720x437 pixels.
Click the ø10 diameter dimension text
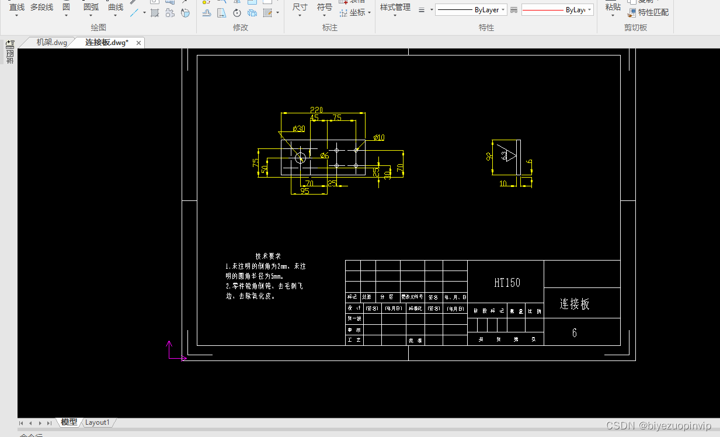[378, 137]
